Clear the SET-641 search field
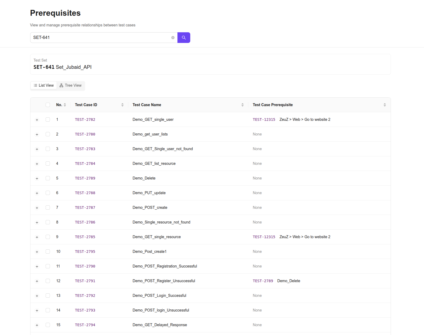The height and width of the screenshot is (335, 424). coord(173,38)
